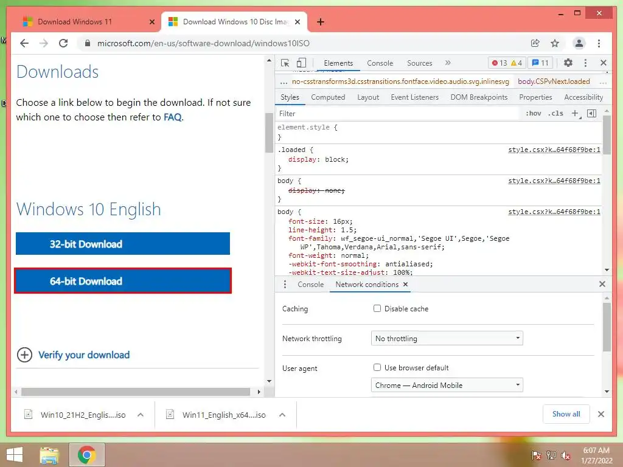623x467 pixels.
Task: Toggle computed styles sidebar icon
Action: (591, 114)
